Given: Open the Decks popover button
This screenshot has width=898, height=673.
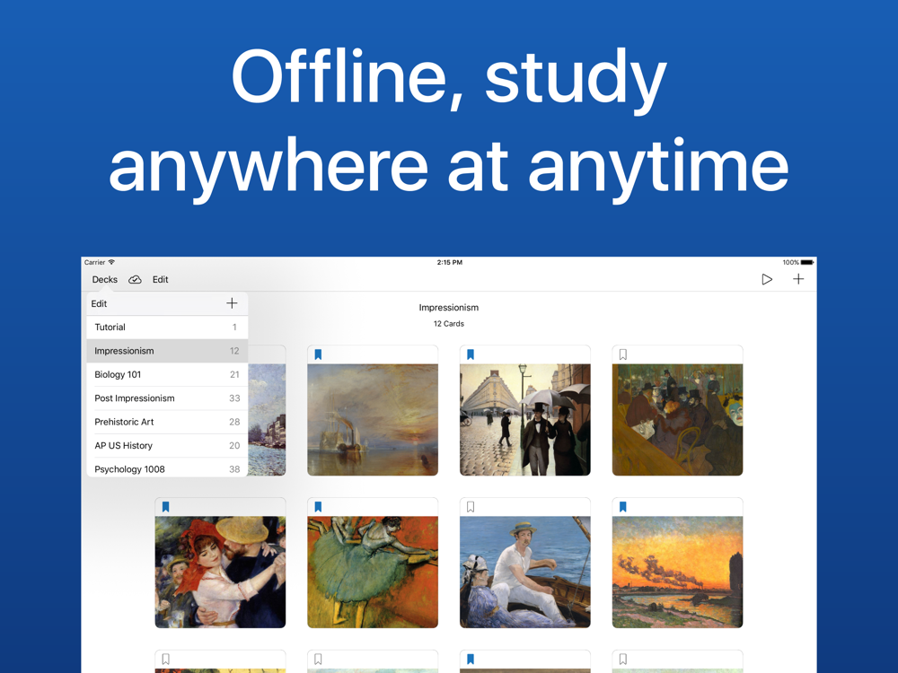Looking at the screenshot, I should (105, 279).
